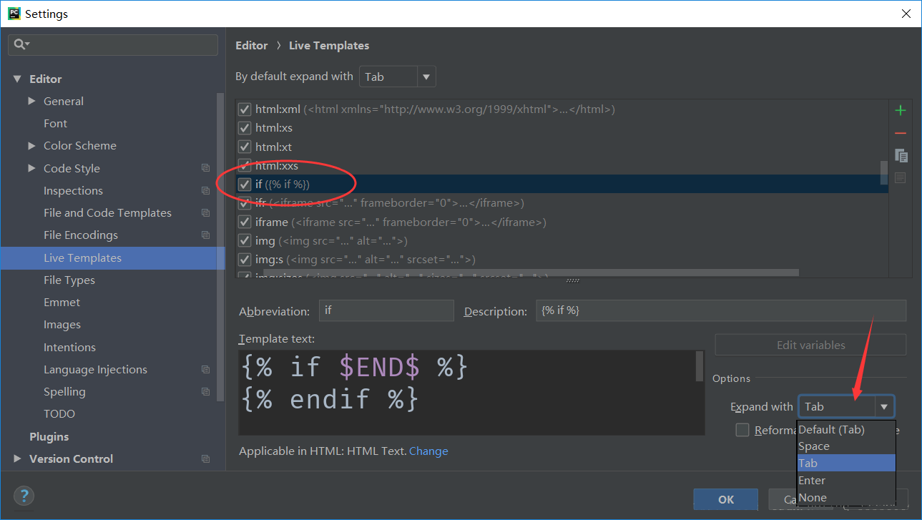This screenshot has width=922, height=520.
Task: Toggle the img template checkbox
Action: [245, 241]
